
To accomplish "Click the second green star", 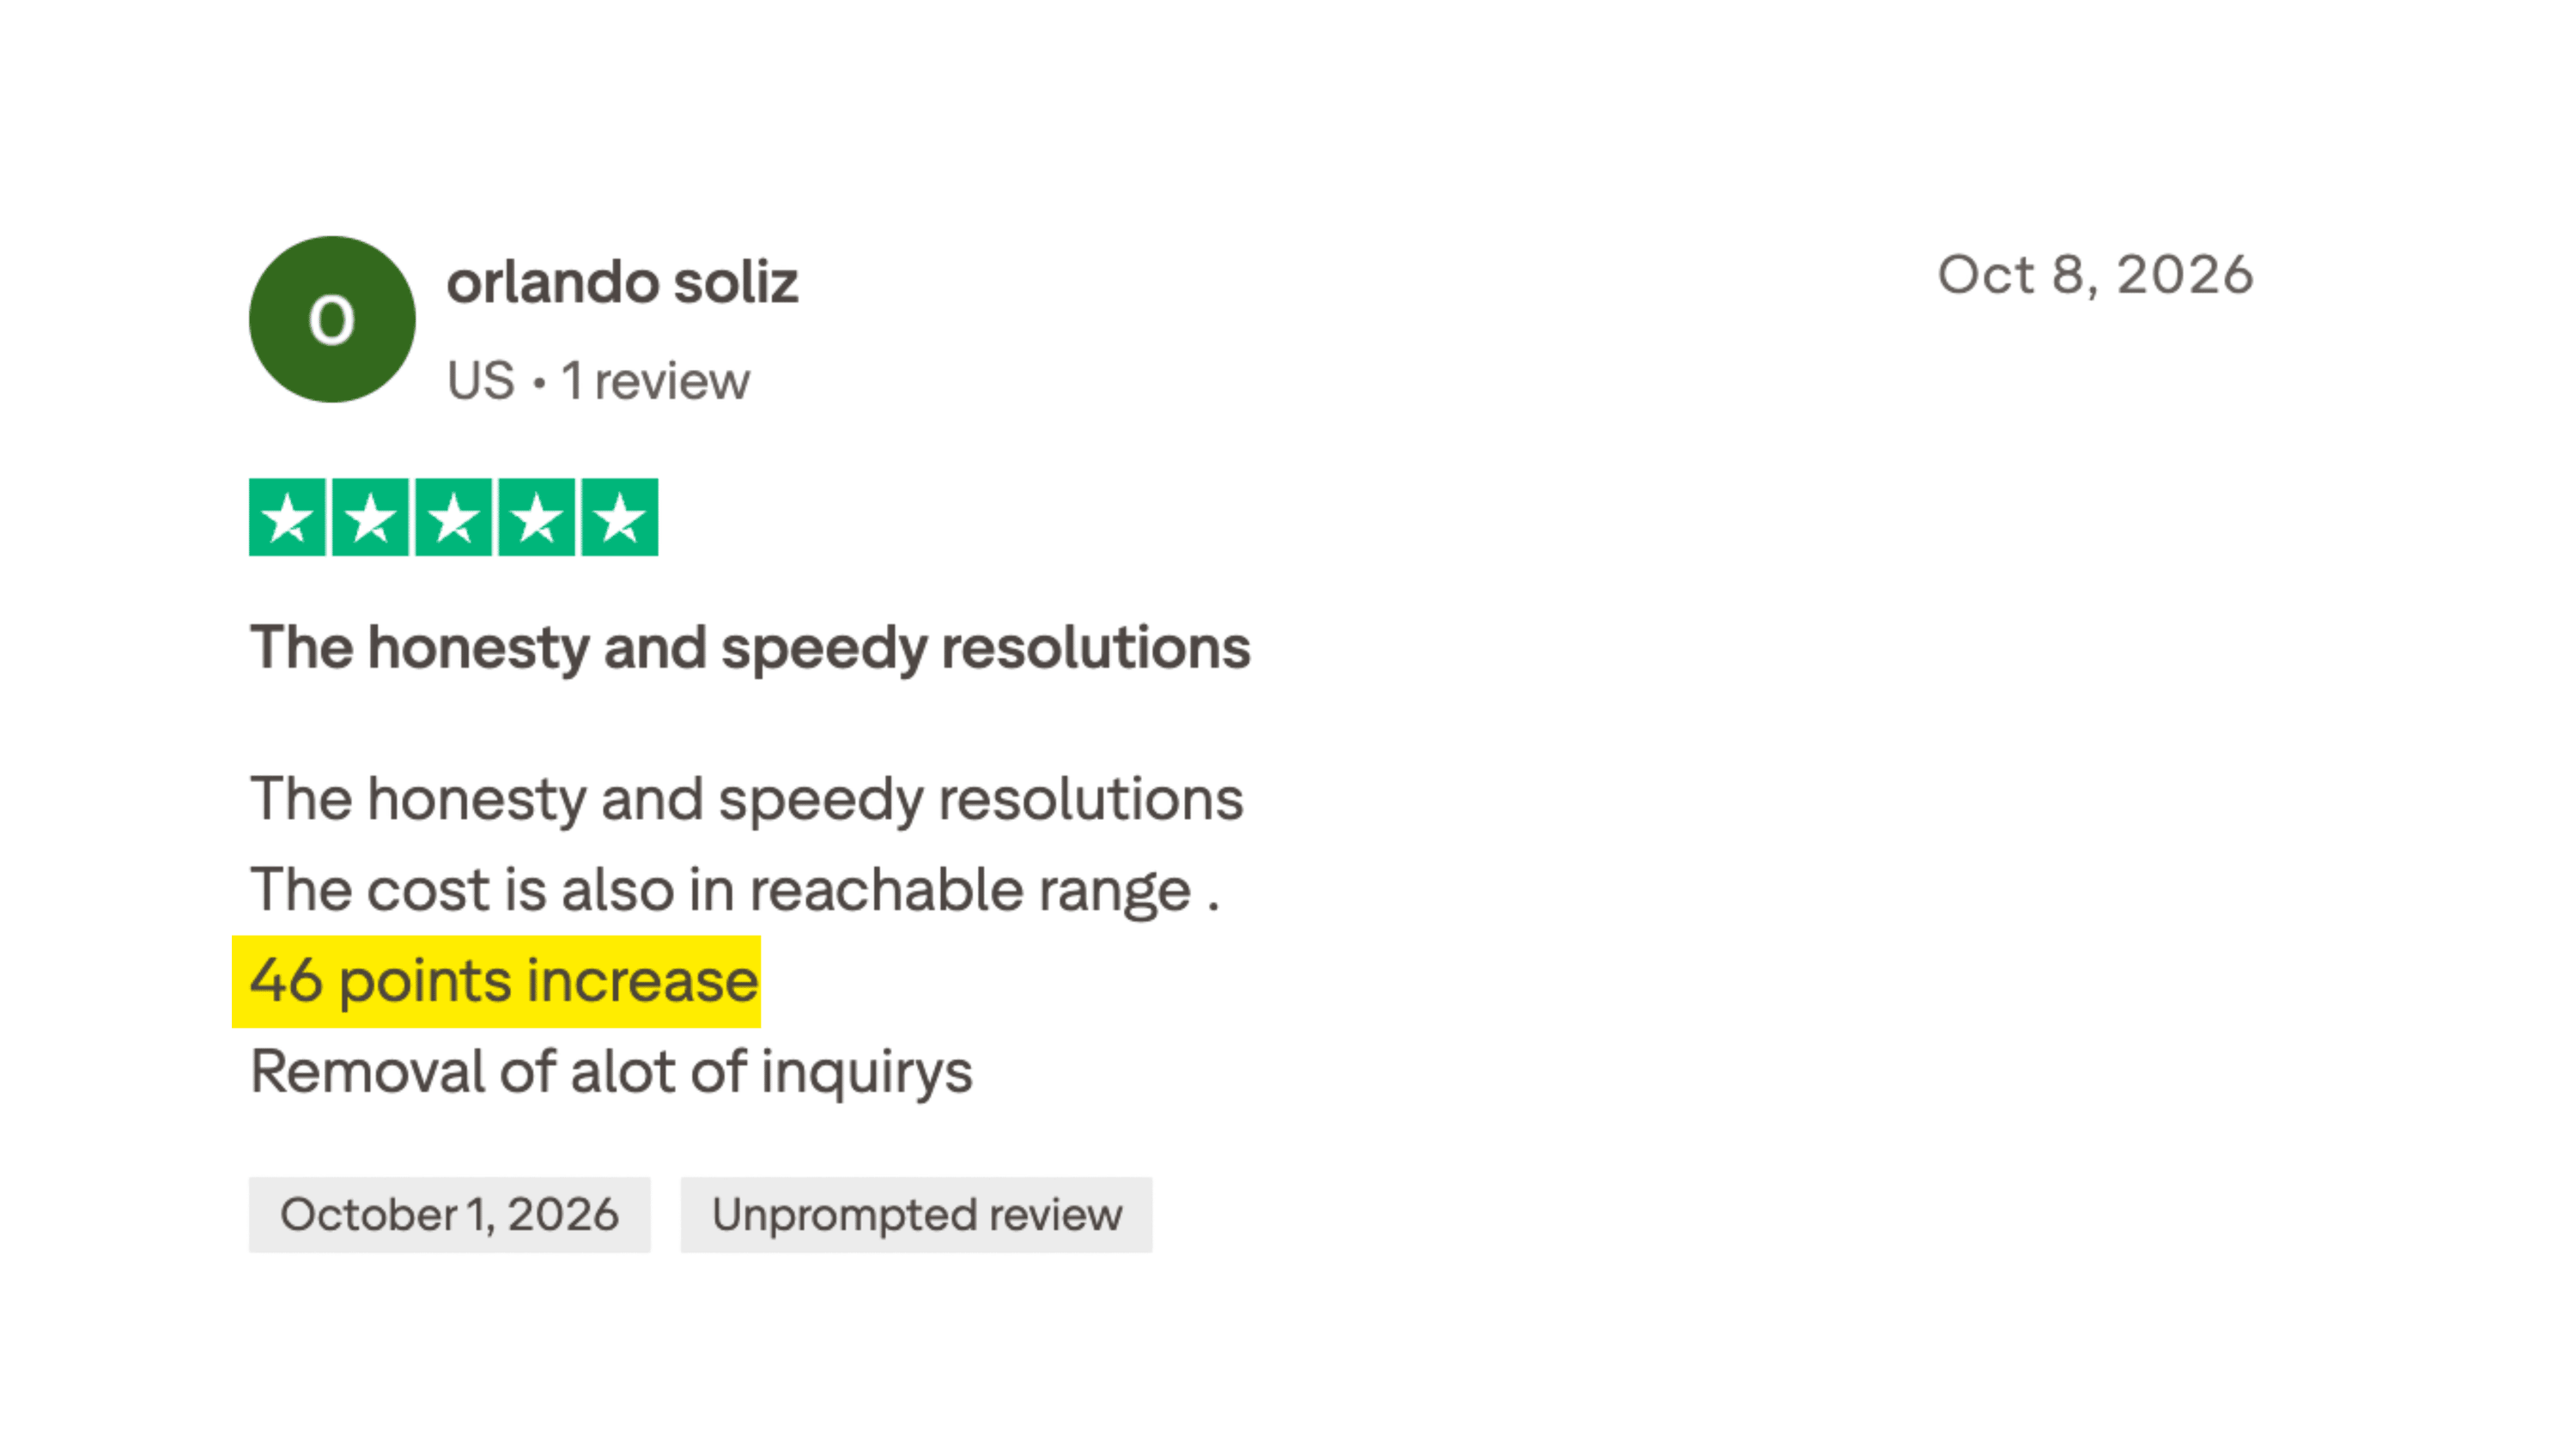I will [x=370, y=517].
